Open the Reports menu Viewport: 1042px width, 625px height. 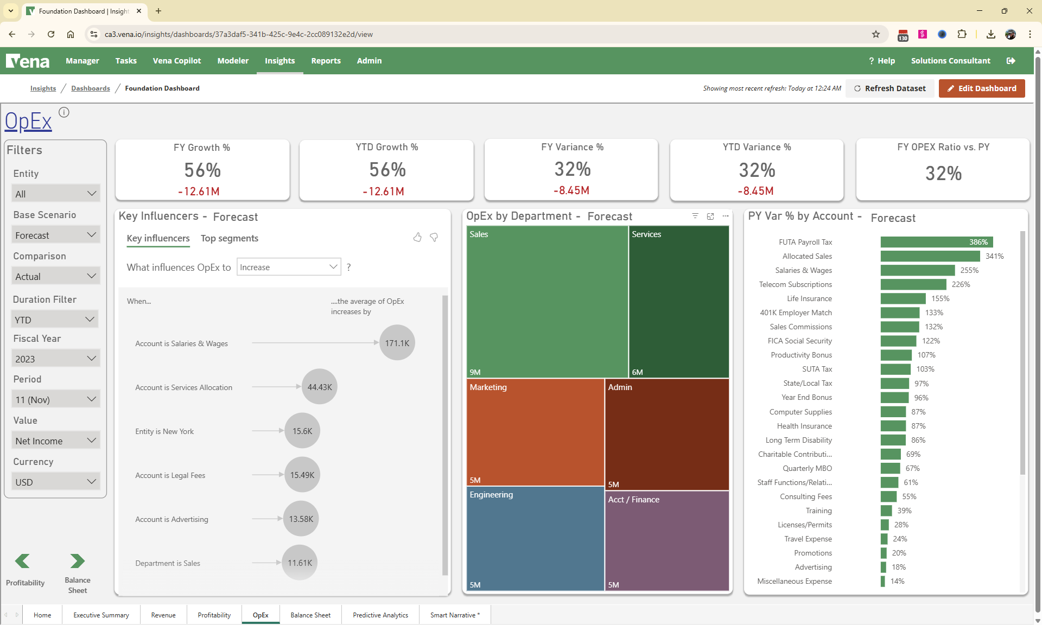pos(326,61)
